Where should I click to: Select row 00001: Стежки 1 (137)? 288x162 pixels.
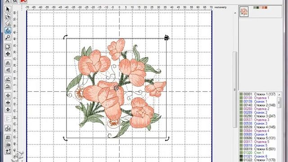click(258, 94)
